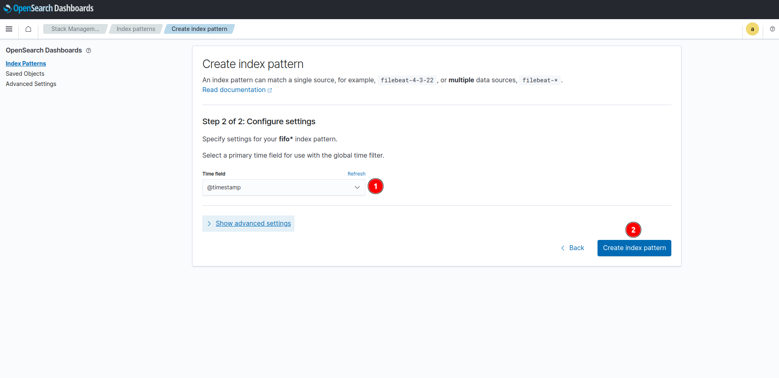Open Advanced Settings in sidebar
This screenshot has height=378, width=779.
point(31,84)
